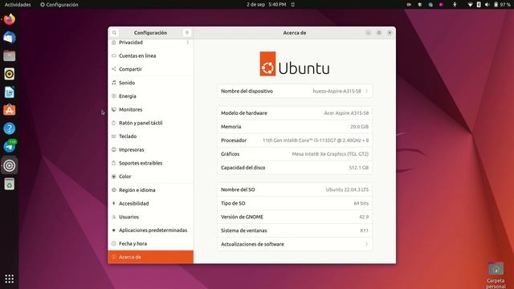This screenshot has width=514, height=289.
Task: Click the volume icon in top bar
Action: coord(487,5)
